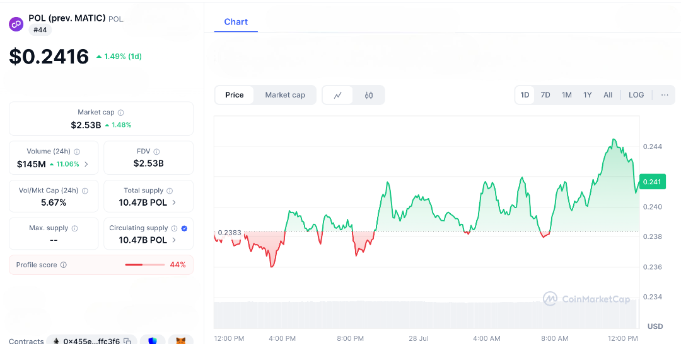
Task: Click the Ethereum icon beside contract address
Action: 56,341
